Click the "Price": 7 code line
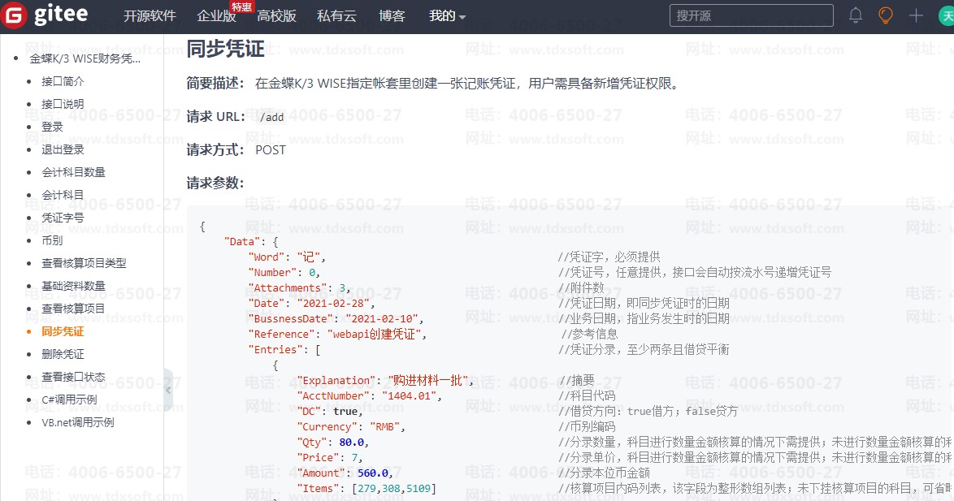Viewport: 954px width, 501px height. (330, 457)
